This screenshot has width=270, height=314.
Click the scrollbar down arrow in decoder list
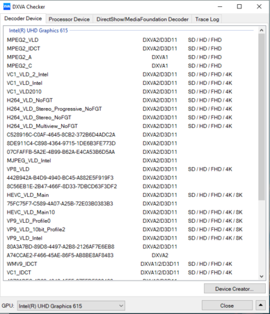pos(262,276)
